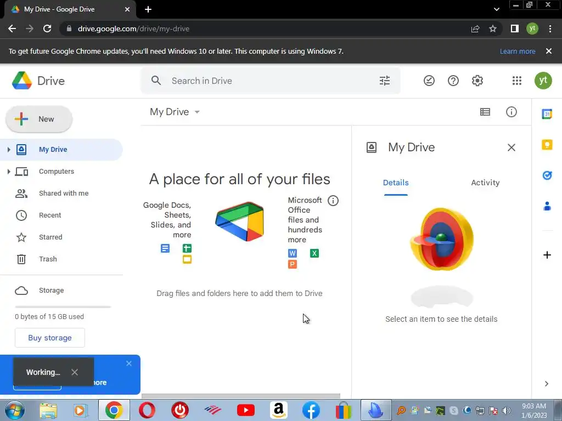This screenshot has height=421, width=562.
Task: Expand the Computers tree arrow
Action: [x=9, y=172]
